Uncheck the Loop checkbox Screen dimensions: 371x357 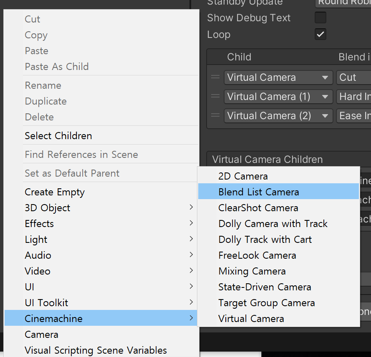pos(320,35)
